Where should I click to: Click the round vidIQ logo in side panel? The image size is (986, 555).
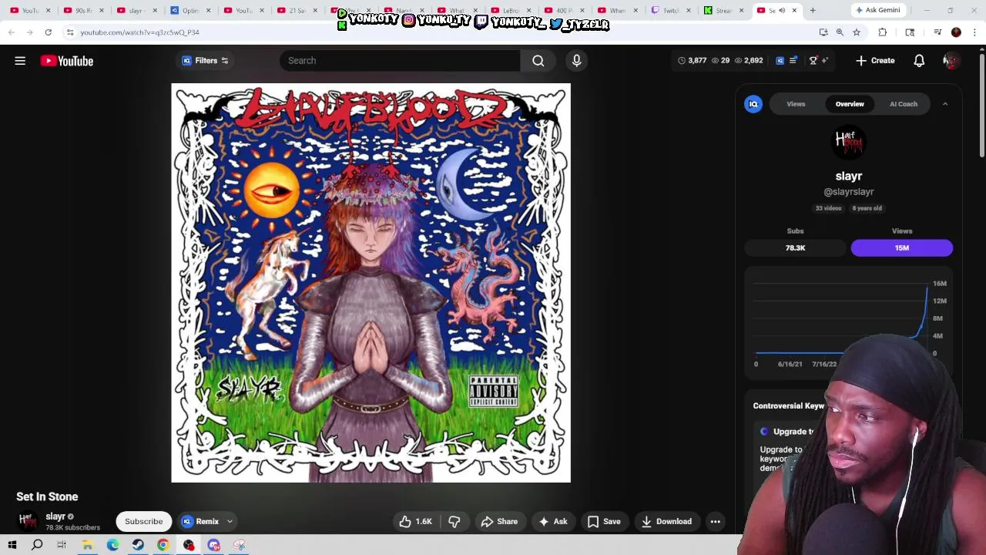[x=753, y=104]
